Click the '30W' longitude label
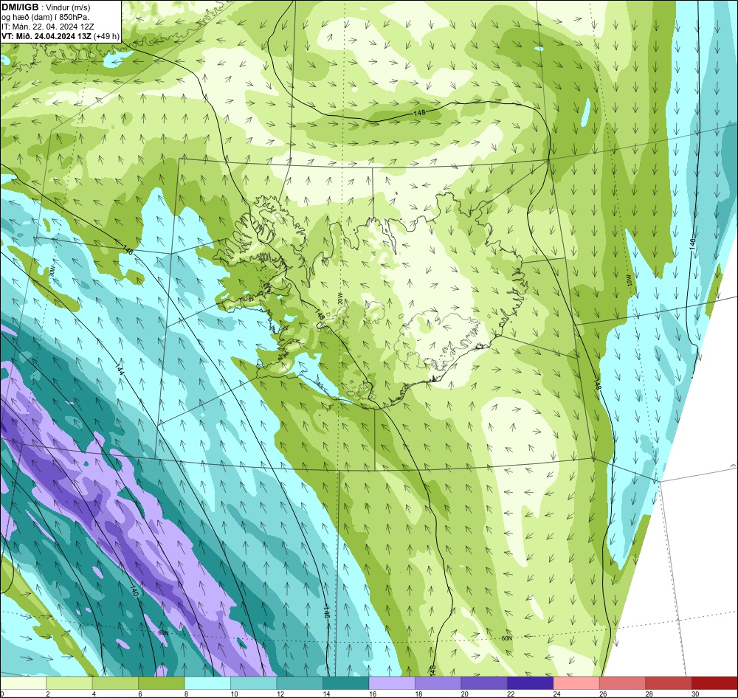 52,272
